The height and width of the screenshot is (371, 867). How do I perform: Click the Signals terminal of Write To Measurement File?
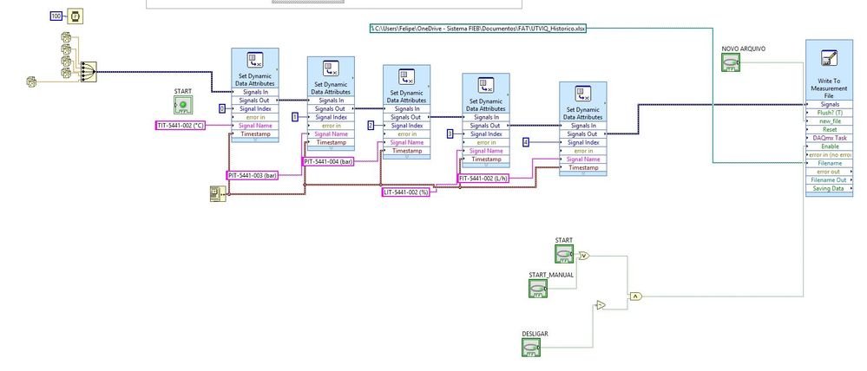[x=829, y=104]
